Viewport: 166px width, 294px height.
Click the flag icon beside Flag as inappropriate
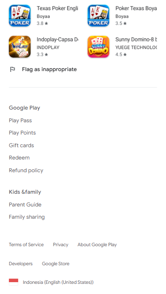point(13,69)
